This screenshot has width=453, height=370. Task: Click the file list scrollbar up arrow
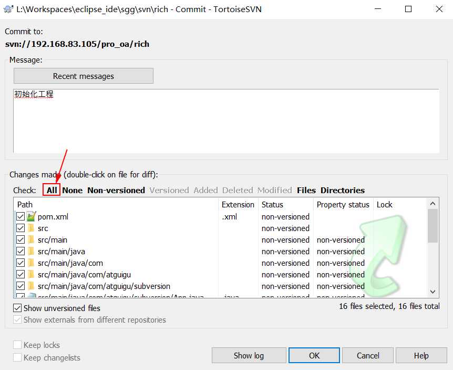[x=433, y=204]
